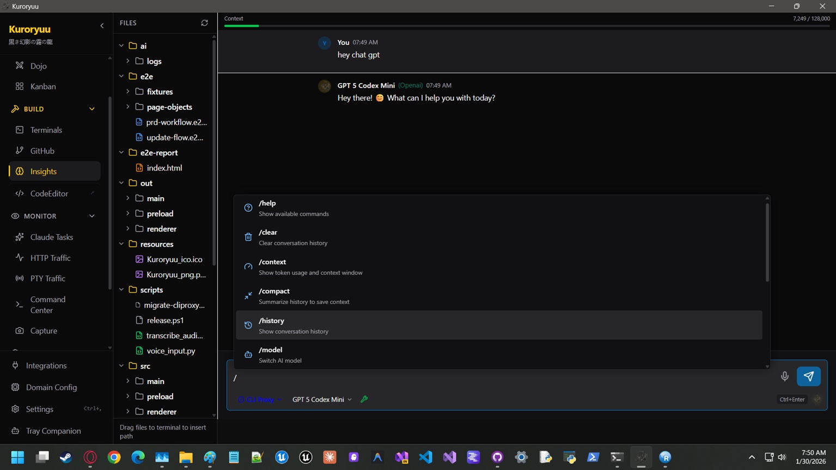Go to HTTP Traffic monitor

50,258
